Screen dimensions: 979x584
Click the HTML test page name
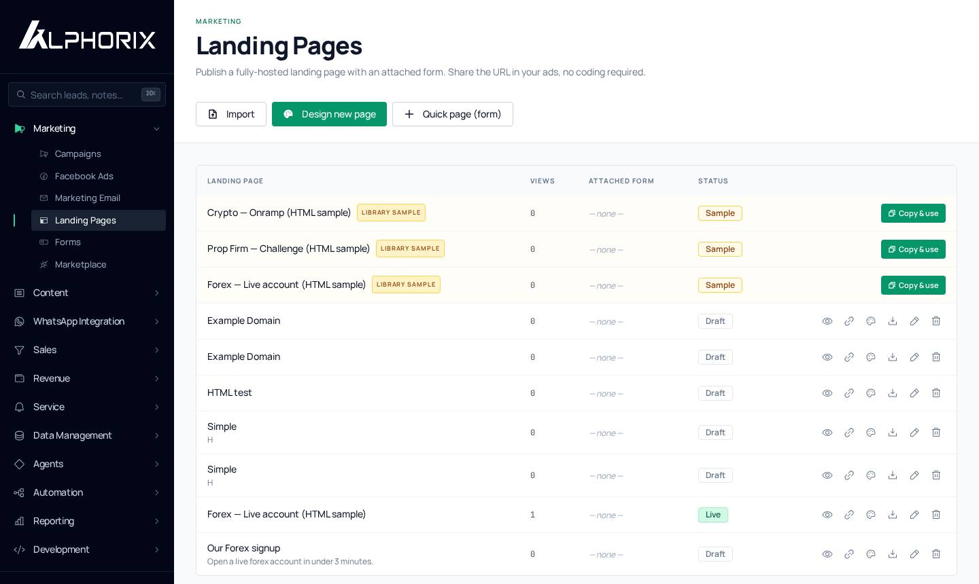230,393
